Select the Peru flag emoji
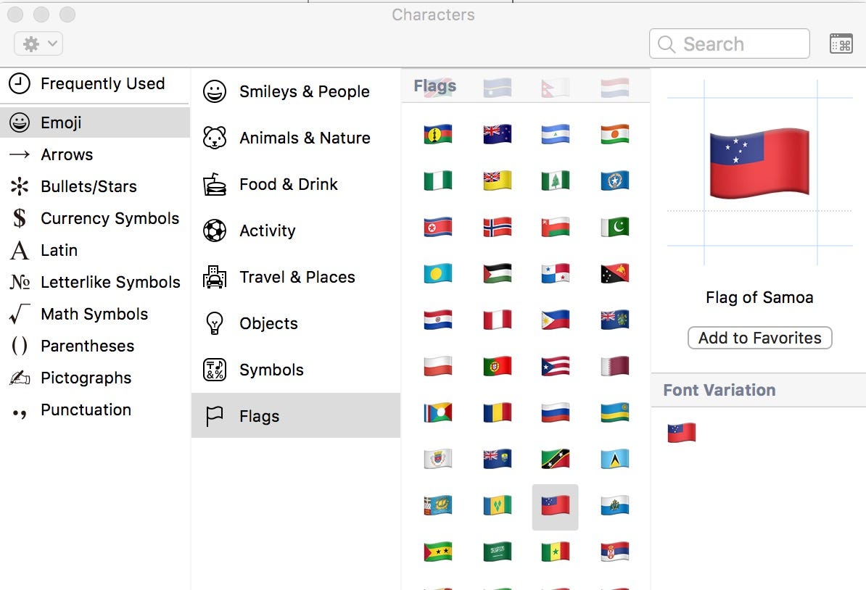 [498, 320]
